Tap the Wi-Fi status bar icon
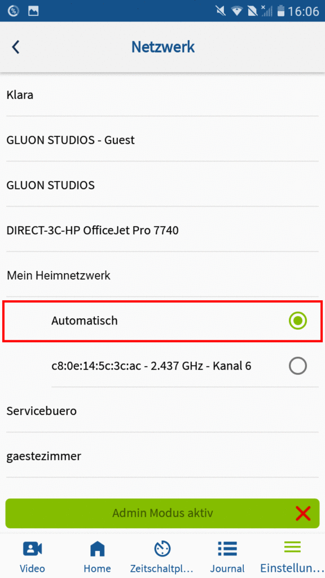 [x=236, y=11]
